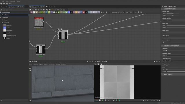Click the reset parent size clock icon
Viewport: 185px width, 104px height.
pyautogui.click(x=131, y=12)
